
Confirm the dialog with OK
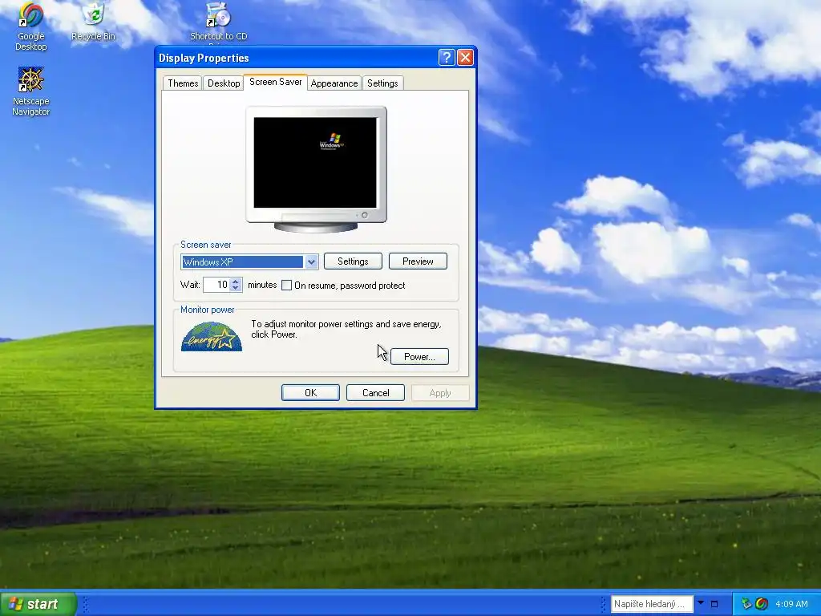pyautogui.click(x=310, y=393)
